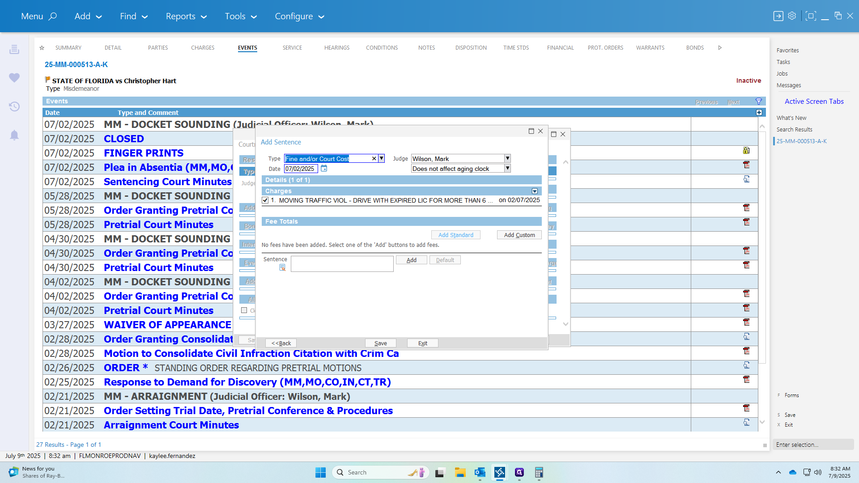Open case number 25-MM-000513-A-K link
859x483 pixels.
[x=76, y=64]
